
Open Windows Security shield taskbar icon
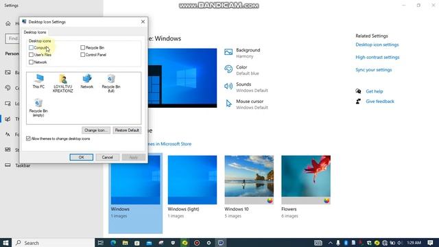pyautogui.click(x=173, y=243)
